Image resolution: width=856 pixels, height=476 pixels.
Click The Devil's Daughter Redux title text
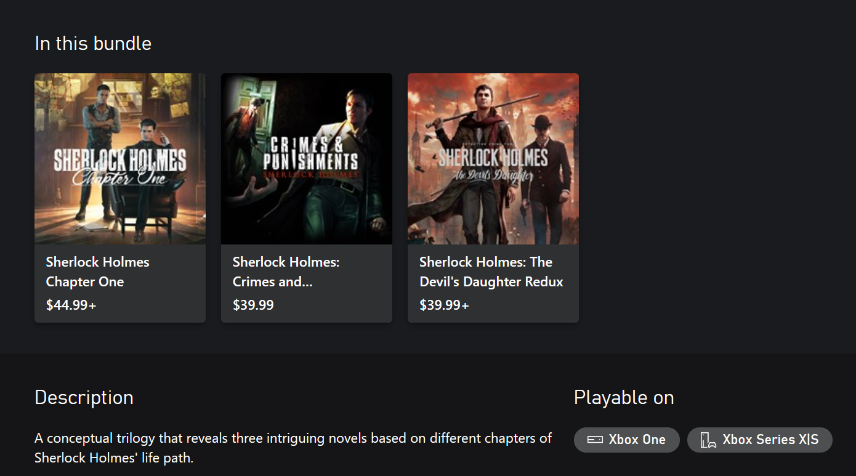(491, 272)
